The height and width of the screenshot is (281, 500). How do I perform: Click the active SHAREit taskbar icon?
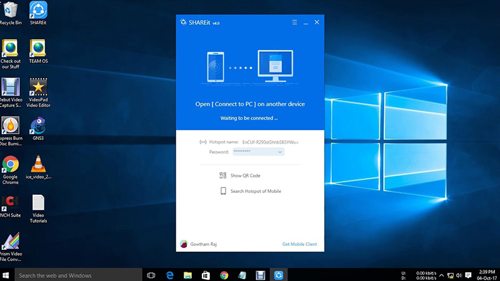279,275
